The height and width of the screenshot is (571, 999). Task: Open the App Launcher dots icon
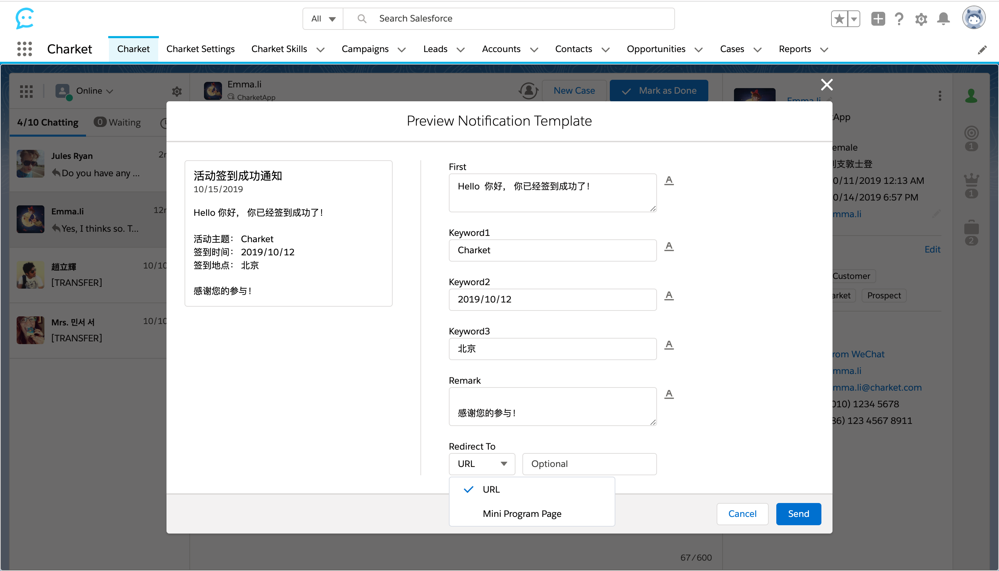[x=25, y=49]
